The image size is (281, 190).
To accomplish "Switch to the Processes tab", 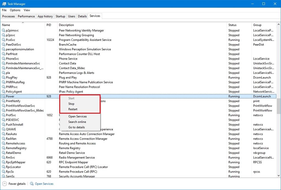I will click(8, 16).
